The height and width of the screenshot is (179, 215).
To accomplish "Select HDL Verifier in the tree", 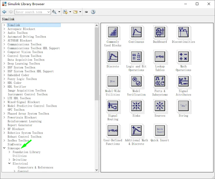I will 17,87.
